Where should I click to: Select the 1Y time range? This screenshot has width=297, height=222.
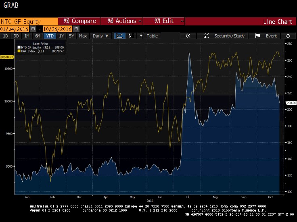click(x=61, y=36)
